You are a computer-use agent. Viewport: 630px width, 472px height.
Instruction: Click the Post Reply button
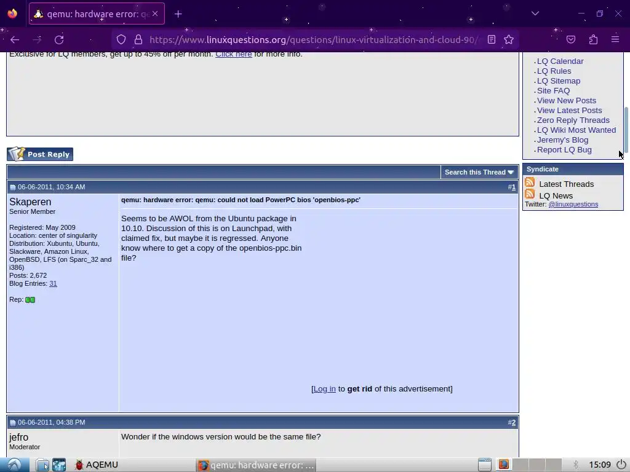[40, 154]
